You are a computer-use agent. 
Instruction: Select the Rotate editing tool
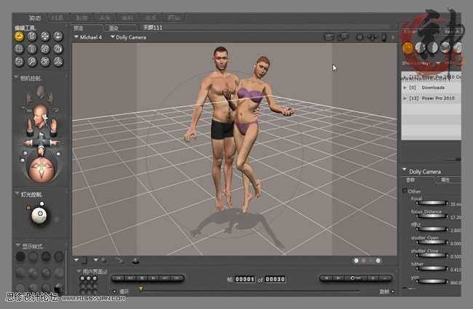click(x=19, y=36)
